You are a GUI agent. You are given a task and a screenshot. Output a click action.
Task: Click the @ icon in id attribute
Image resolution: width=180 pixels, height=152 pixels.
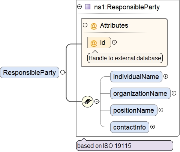point(94,43)
